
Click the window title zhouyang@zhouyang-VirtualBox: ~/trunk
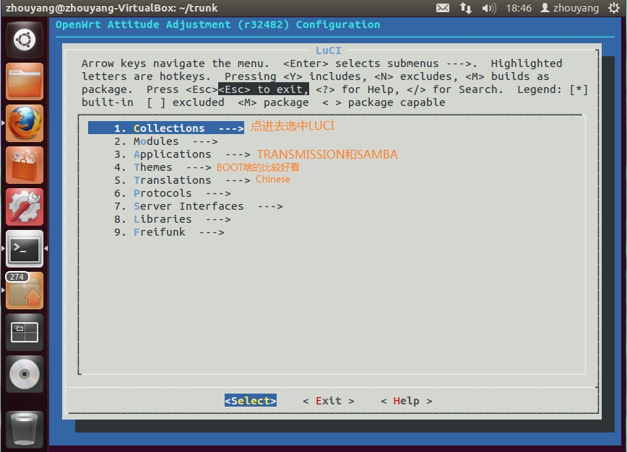coord(112,8)
